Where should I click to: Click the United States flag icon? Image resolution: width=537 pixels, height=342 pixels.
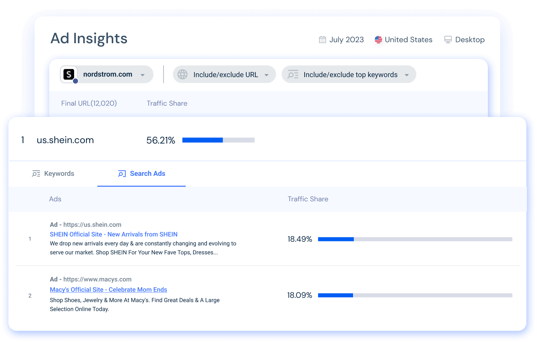[x=378, y=40]
